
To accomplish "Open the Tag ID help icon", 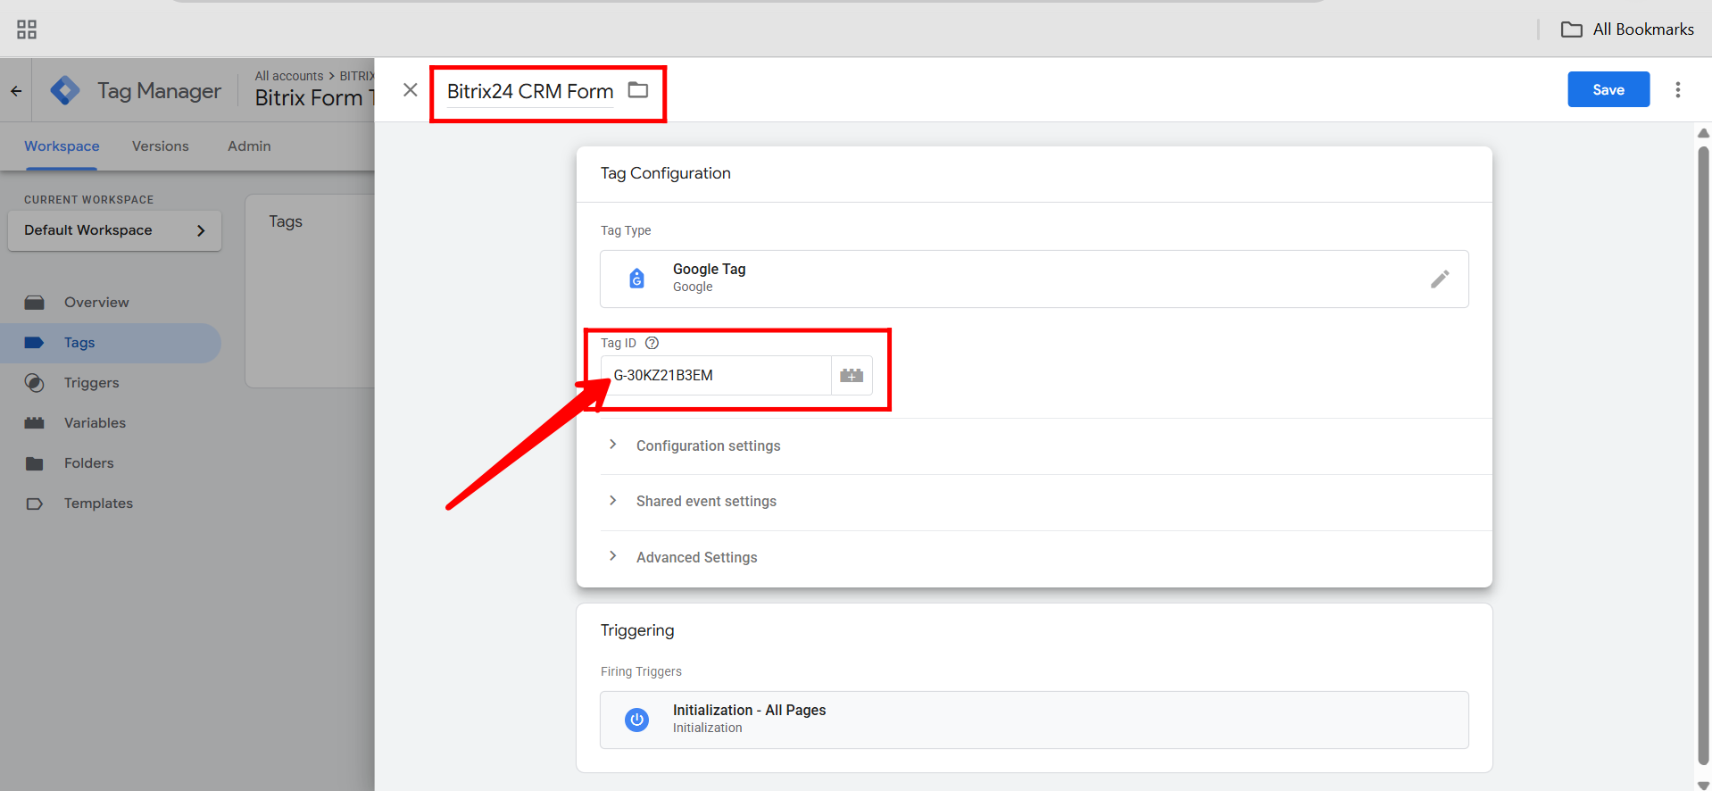I will coord(652,343).
